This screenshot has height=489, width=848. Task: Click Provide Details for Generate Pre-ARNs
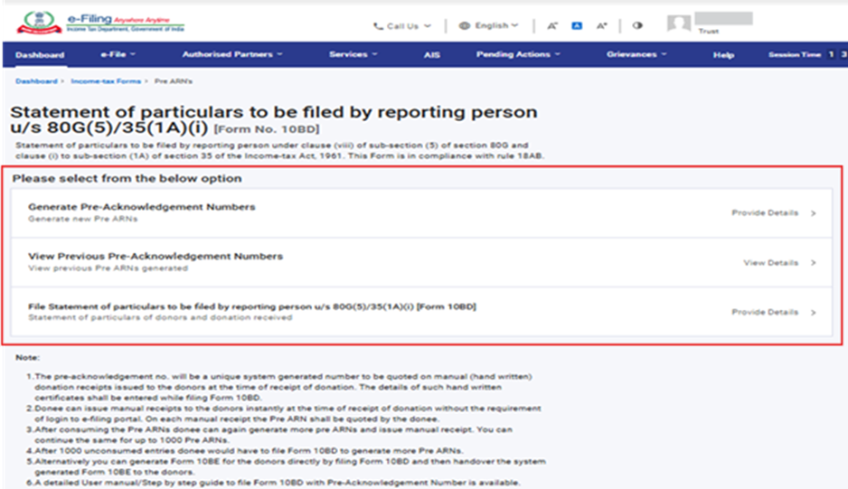[x=765, y=212]
